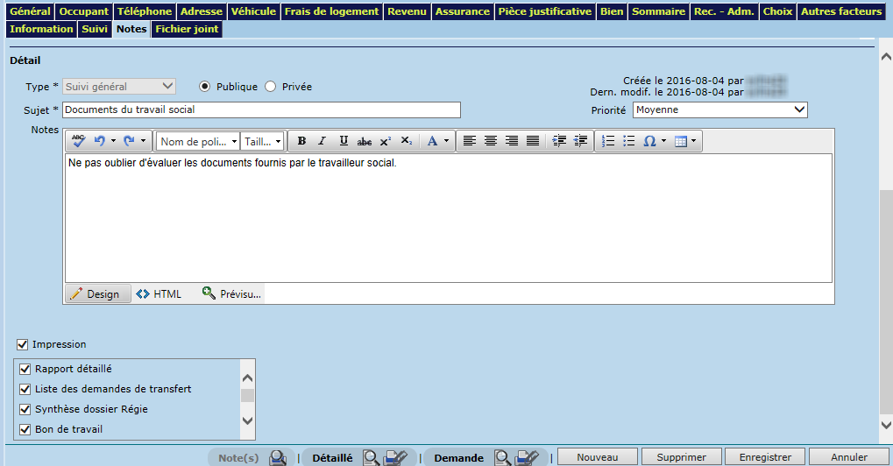Center align the note text
The image size is (893, 466).
(491, 141)
